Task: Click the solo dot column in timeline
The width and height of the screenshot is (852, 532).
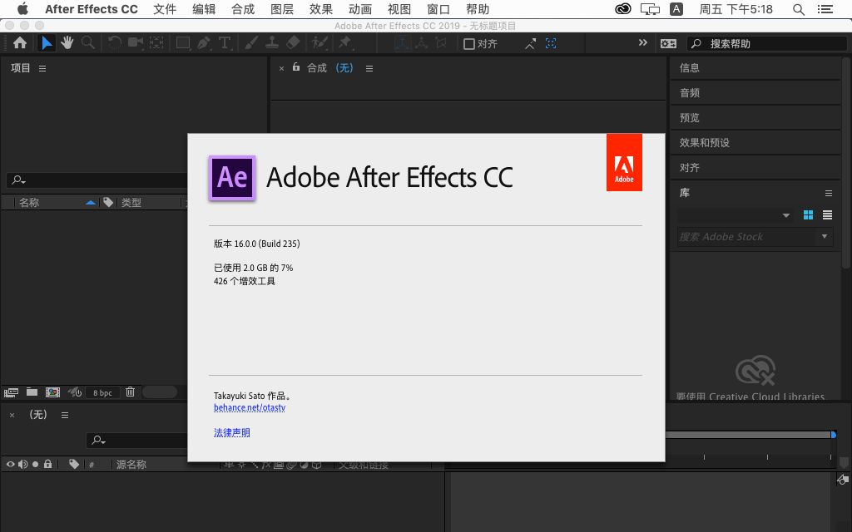Action: pos(35,464)
